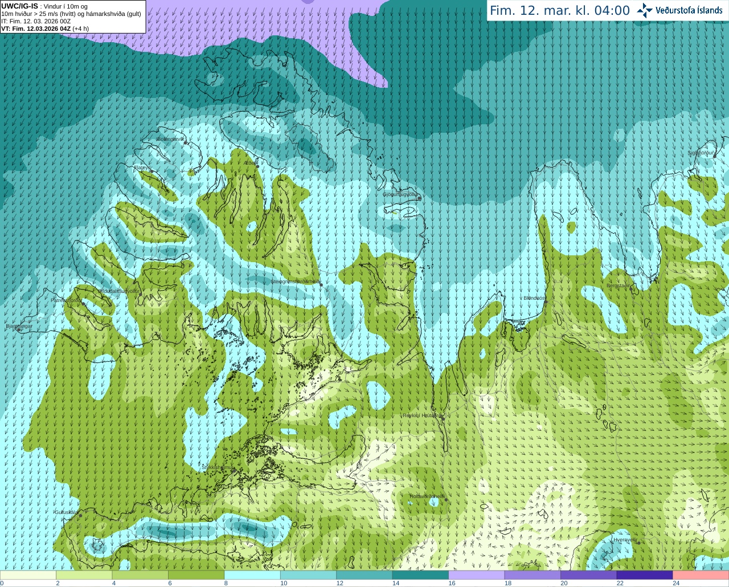The image size is (729, 587).
Task: Select the 'Fim. 12. mar. kl. 04:00' title
Action: [560, 10]
